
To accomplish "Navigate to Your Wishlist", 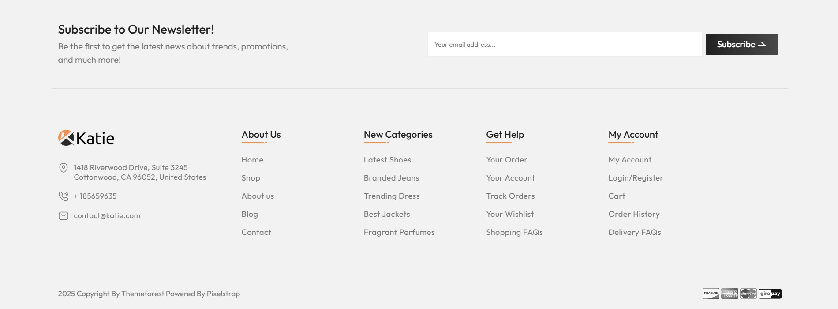I will coord(510,214).
